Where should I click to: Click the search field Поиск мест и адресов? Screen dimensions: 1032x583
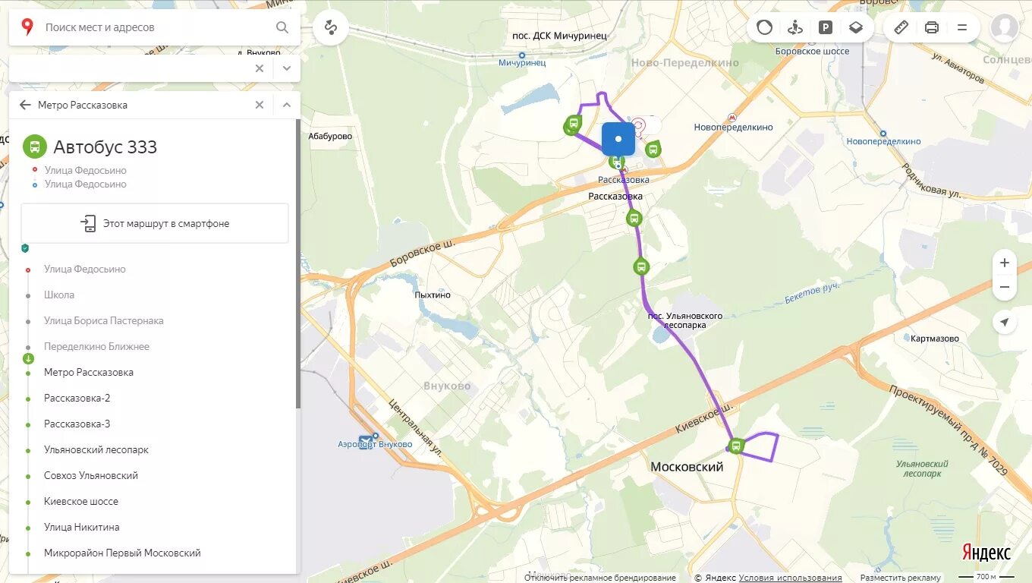click(156, 27)
